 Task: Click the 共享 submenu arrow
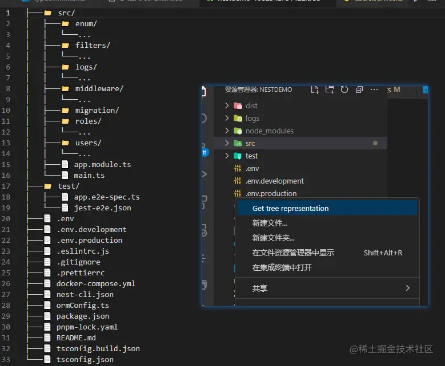[x=408, y=288]
